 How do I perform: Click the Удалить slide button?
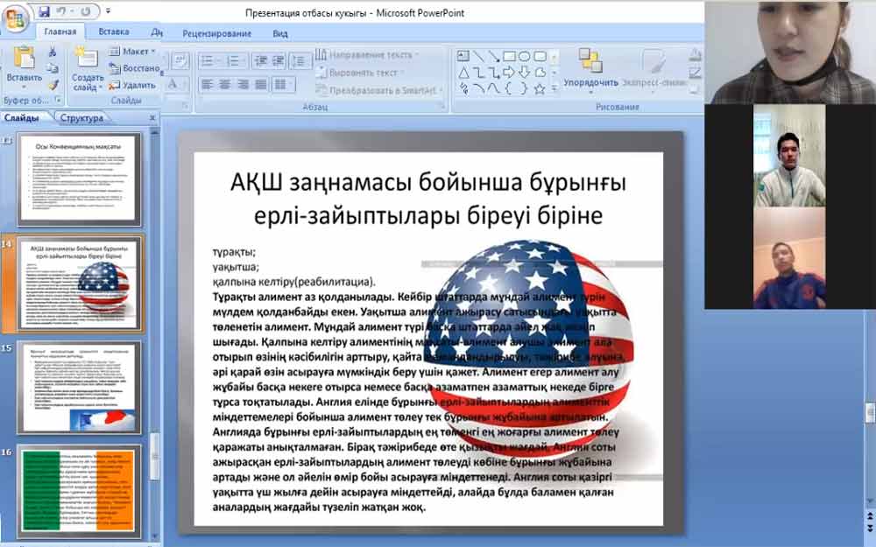tap(133, 85)
